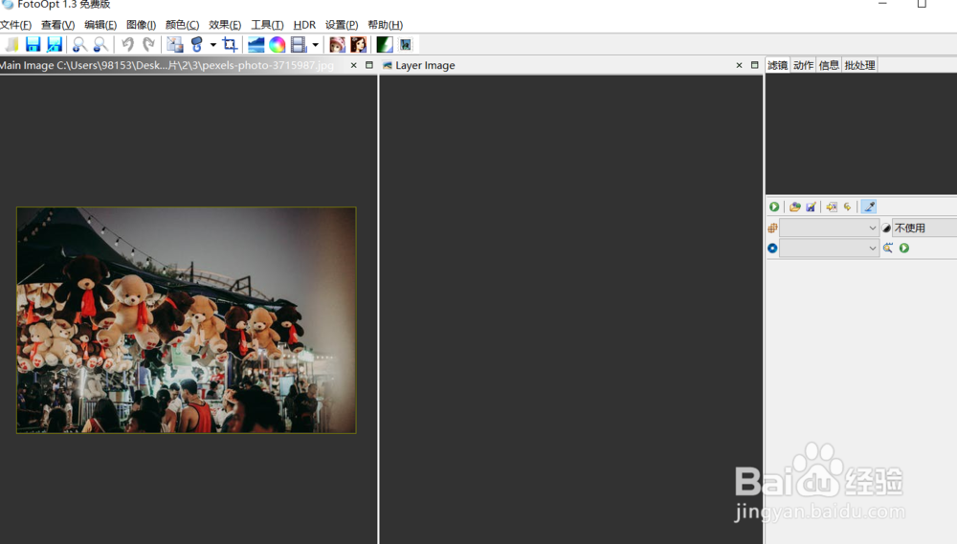Click the image resize toolbar icon

[175, 45]
